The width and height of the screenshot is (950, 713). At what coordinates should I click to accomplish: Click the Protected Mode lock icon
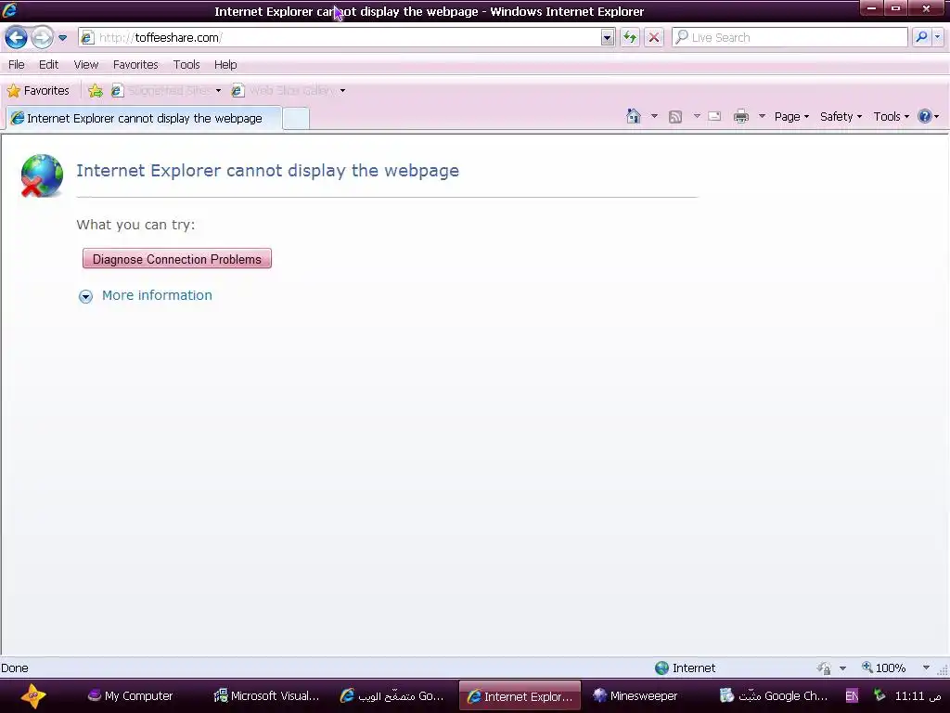(824, 668)
